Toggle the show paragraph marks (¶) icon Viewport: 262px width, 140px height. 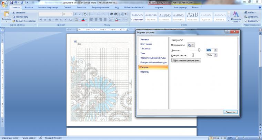(x=125, y=14)
